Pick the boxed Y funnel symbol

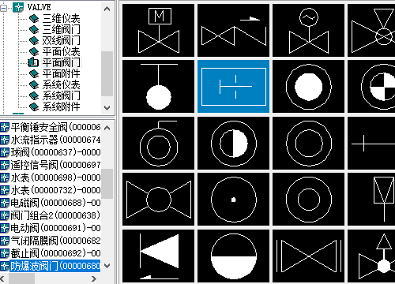click(371, 200)
